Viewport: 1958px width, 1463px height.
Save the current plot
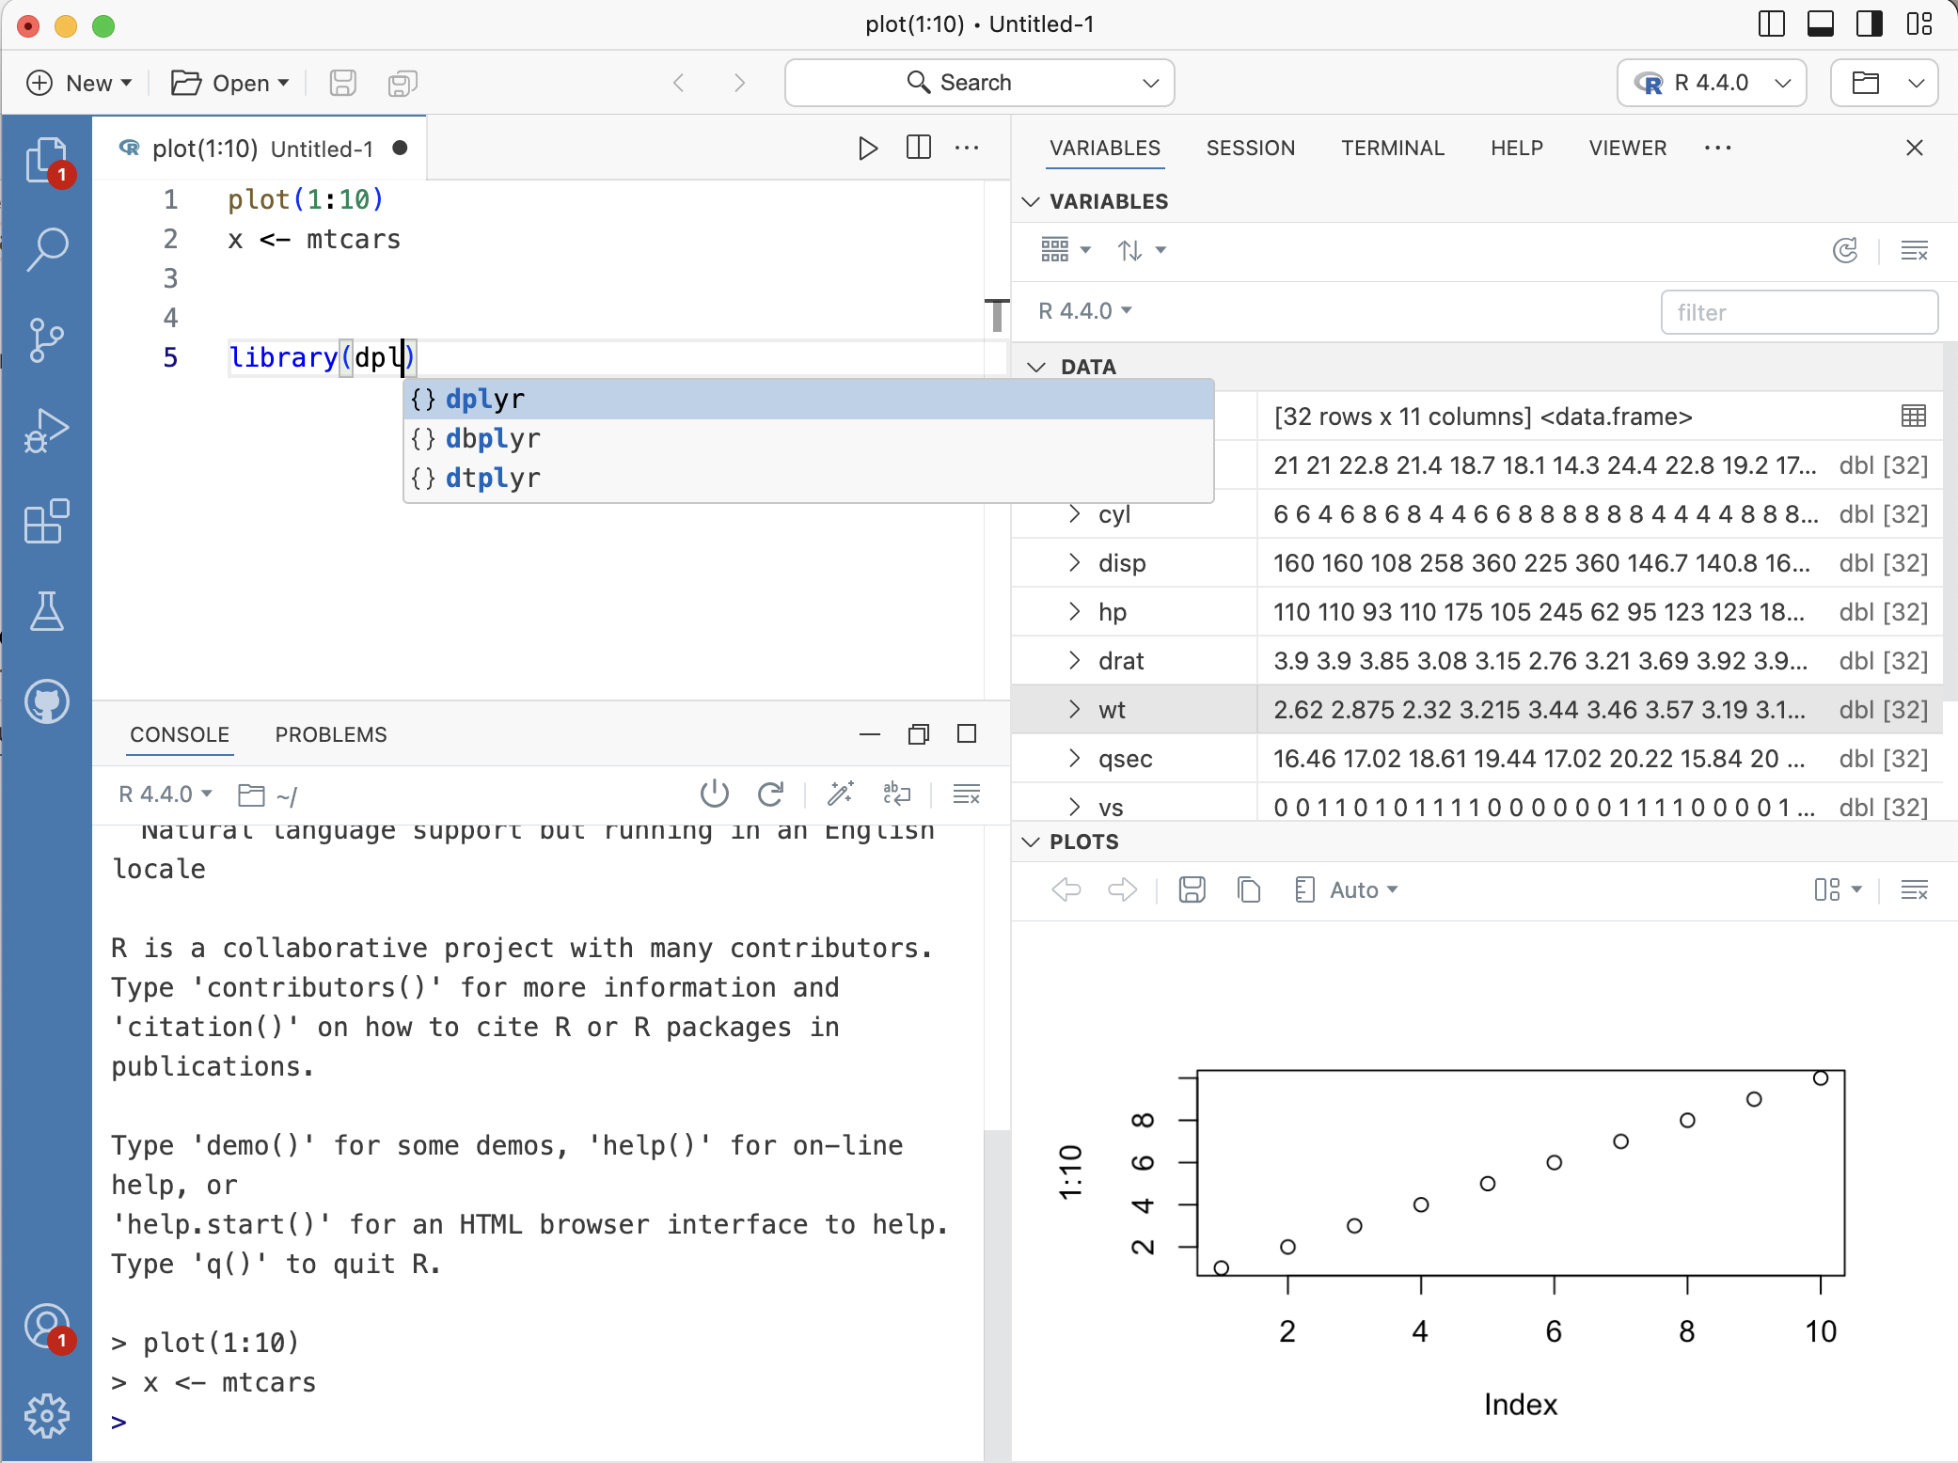1192,889
